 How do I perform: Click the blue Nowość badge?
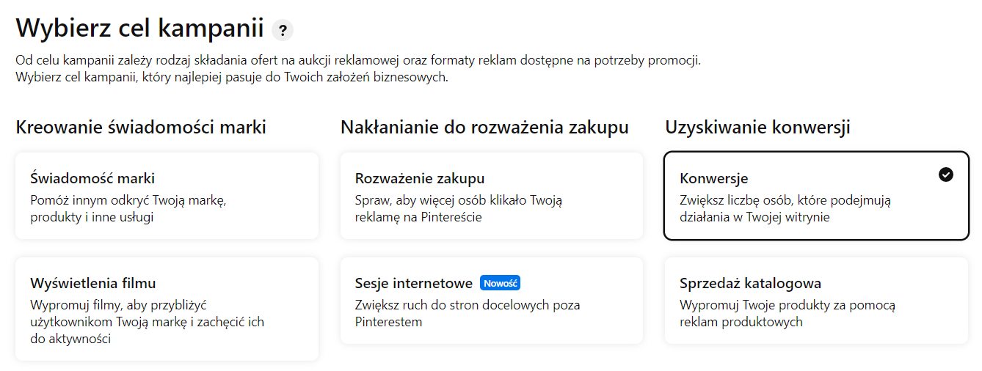point(500,283)
